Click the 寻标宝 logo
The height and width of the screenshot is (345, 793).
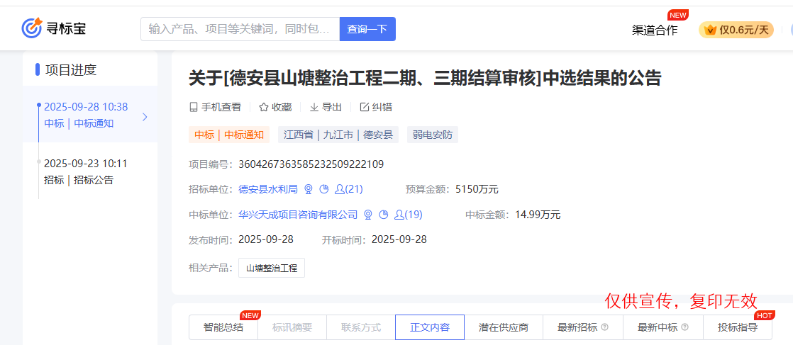point(54,29)
